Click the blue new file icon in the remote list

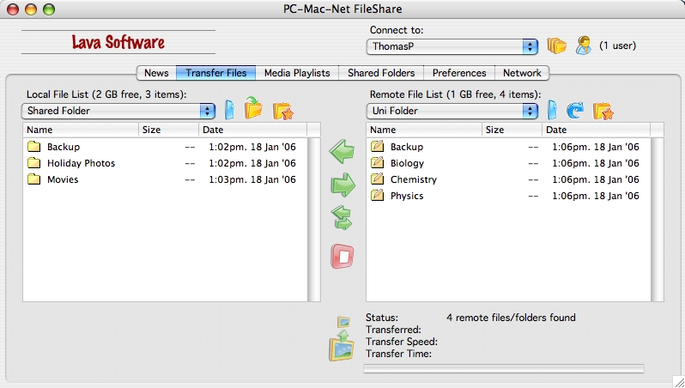click(x=552, y=110)
